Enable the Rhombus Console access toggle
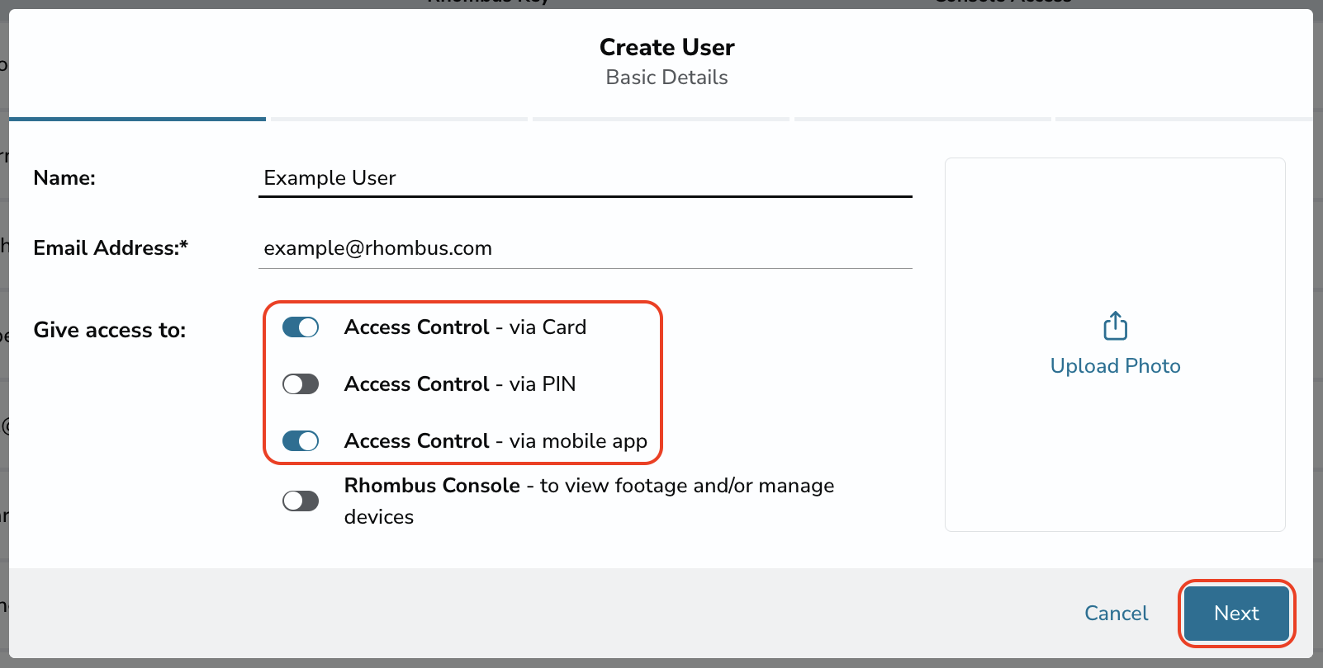1323x668 pixels. tap(301, 501)
